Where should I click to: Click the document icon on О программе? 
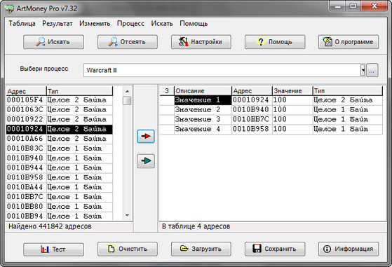coord(327,41)
